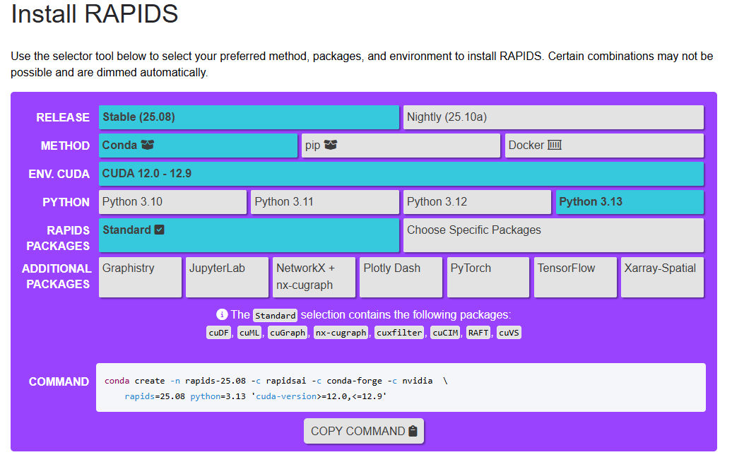Screen dimensions: 732x462
Task: Toggle NetworkX + nx-cugraph additional package
Action: [314, 277]
